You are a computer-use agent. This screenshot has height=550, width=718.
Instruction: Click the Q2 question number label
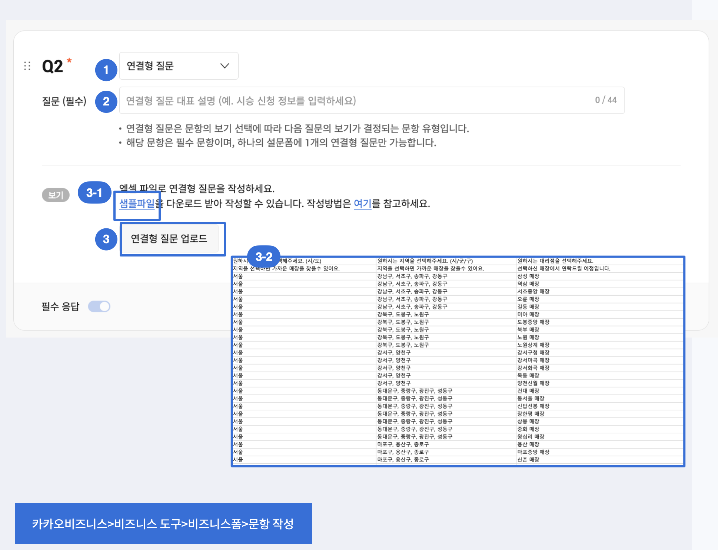pyautogui.click(x=52, y=67)
